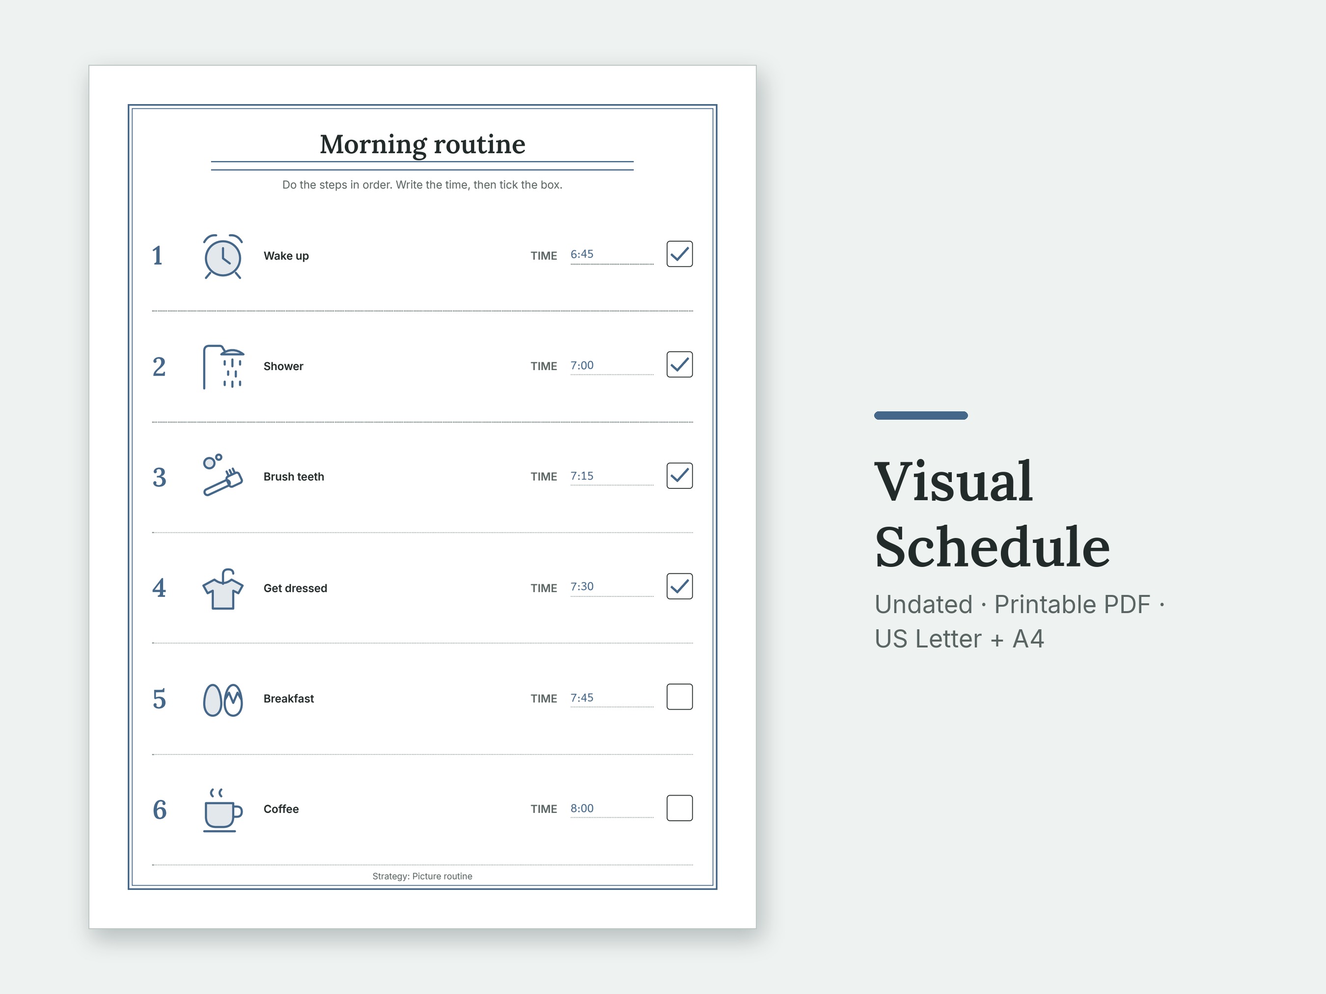Click the TIME label in the Wake up row
Image resolution: width=1326 pixels, height=994 pixels.
click(x=543, y=256)
